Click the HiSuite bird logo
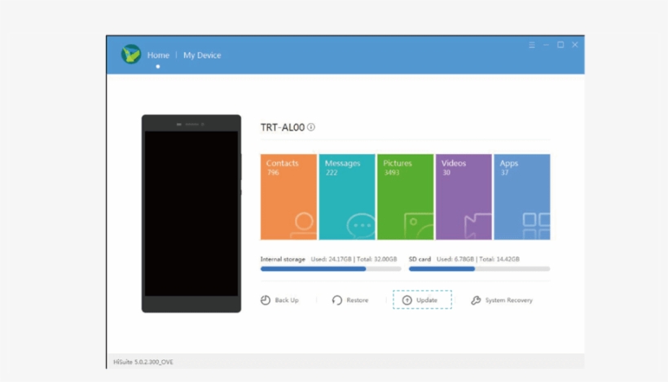The height and width of the screenshot is (382, 668). [x=131, y=54]
